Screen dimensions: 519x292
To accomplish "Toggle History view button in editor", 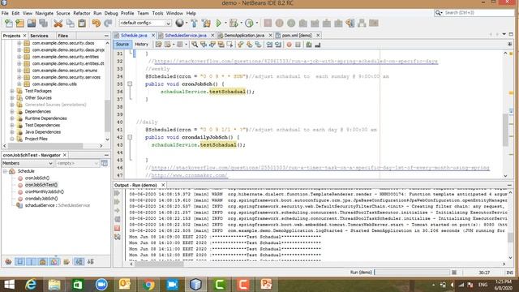I will pos(142,45).
